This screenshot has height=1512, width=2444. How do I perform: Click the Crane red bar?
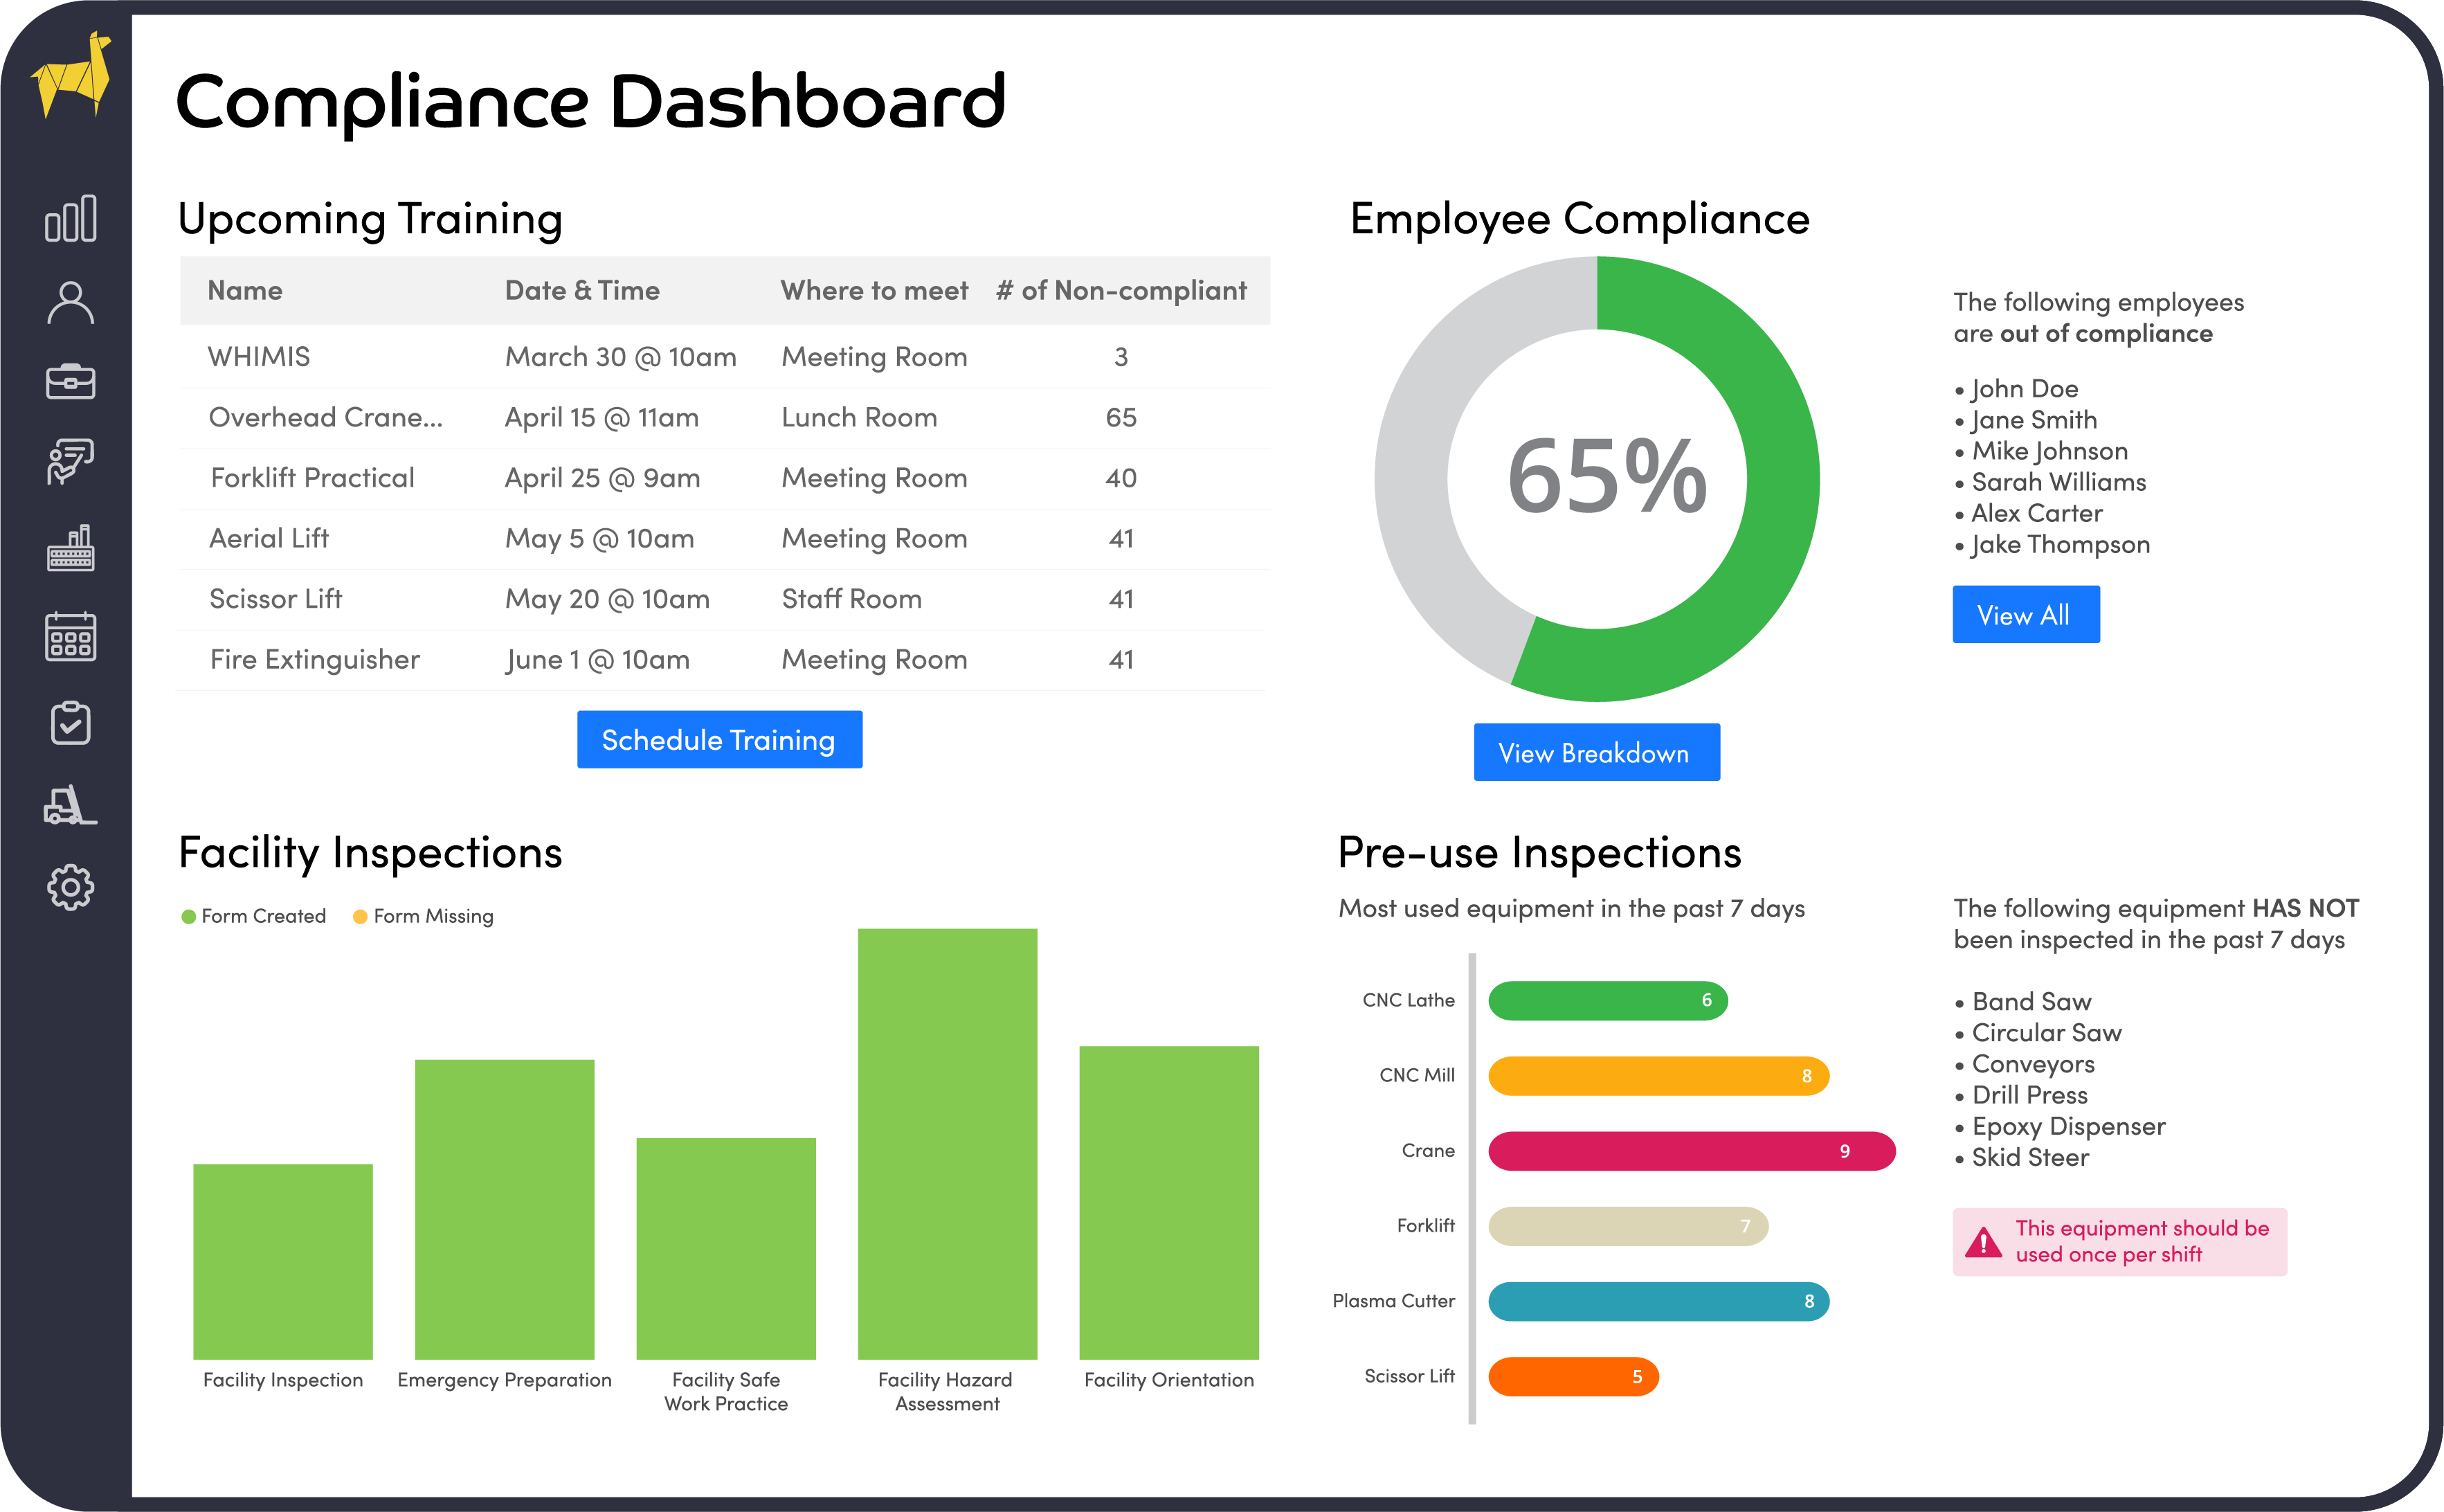[1692, 1151]
